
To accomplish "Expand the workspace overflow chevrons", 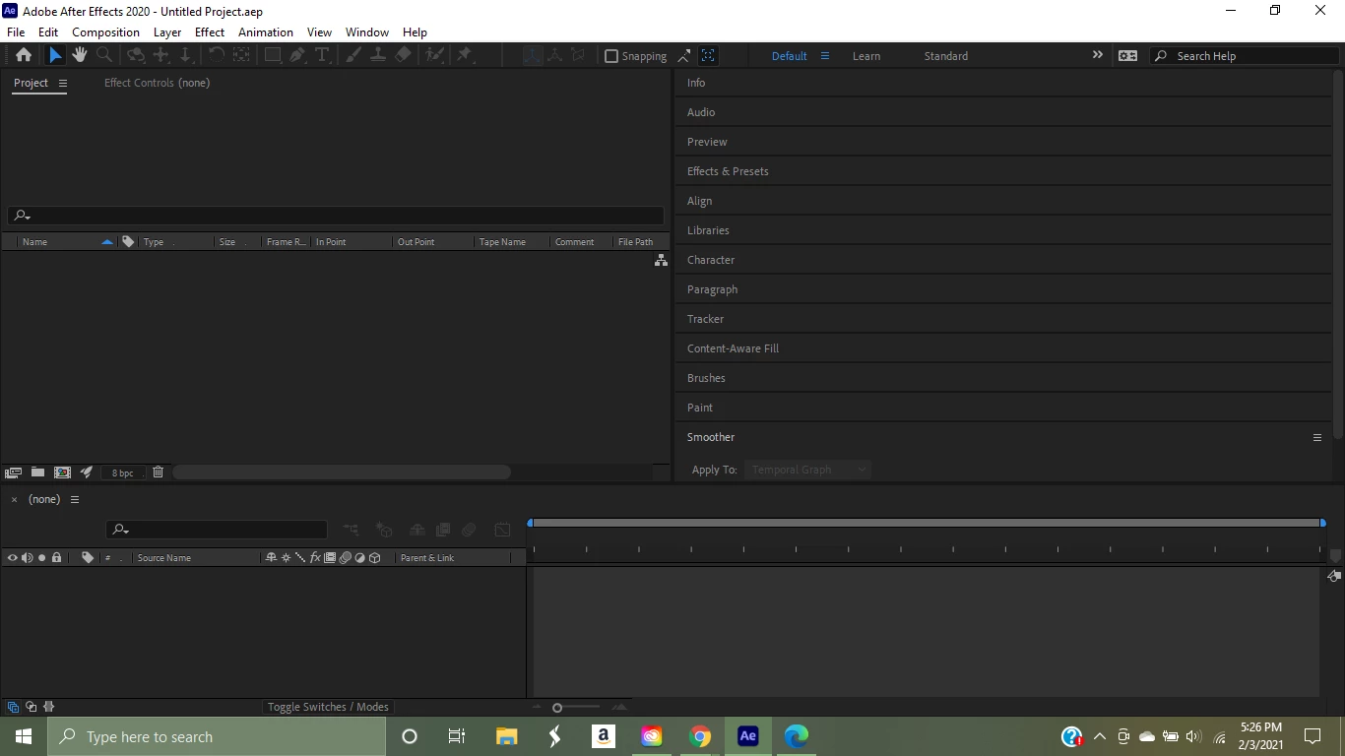I will tap(1098, 55).
